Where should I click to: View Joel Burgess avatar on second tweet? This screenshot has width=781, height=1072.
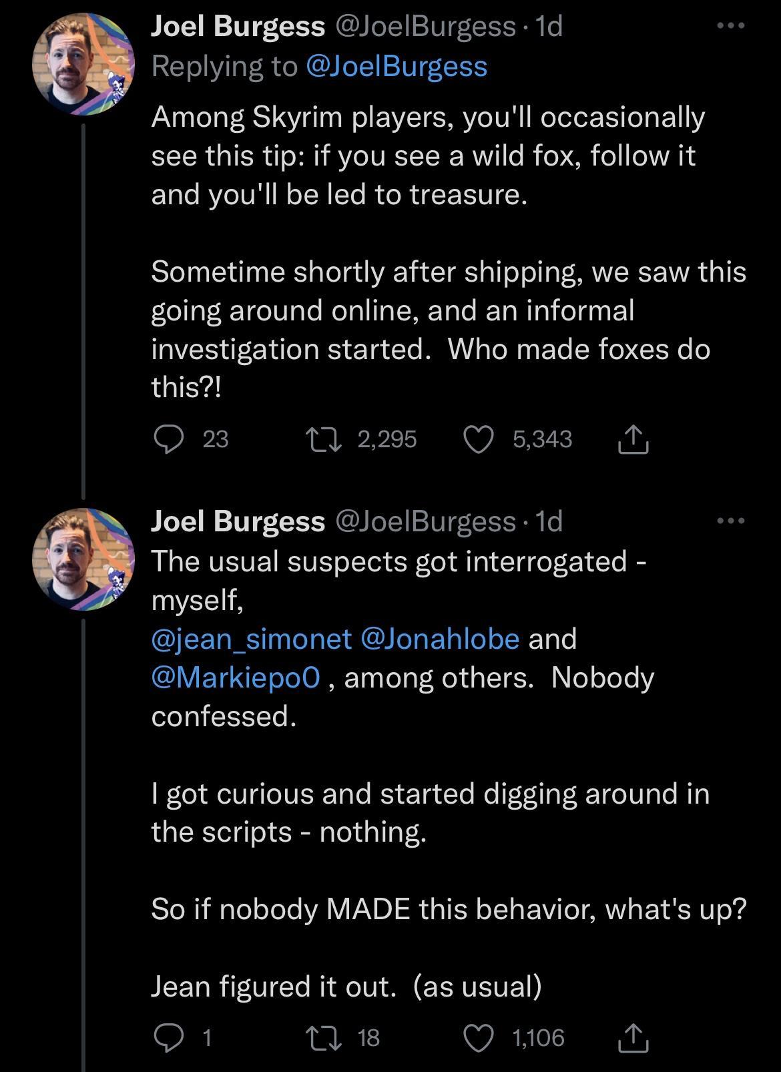point(83,559)
